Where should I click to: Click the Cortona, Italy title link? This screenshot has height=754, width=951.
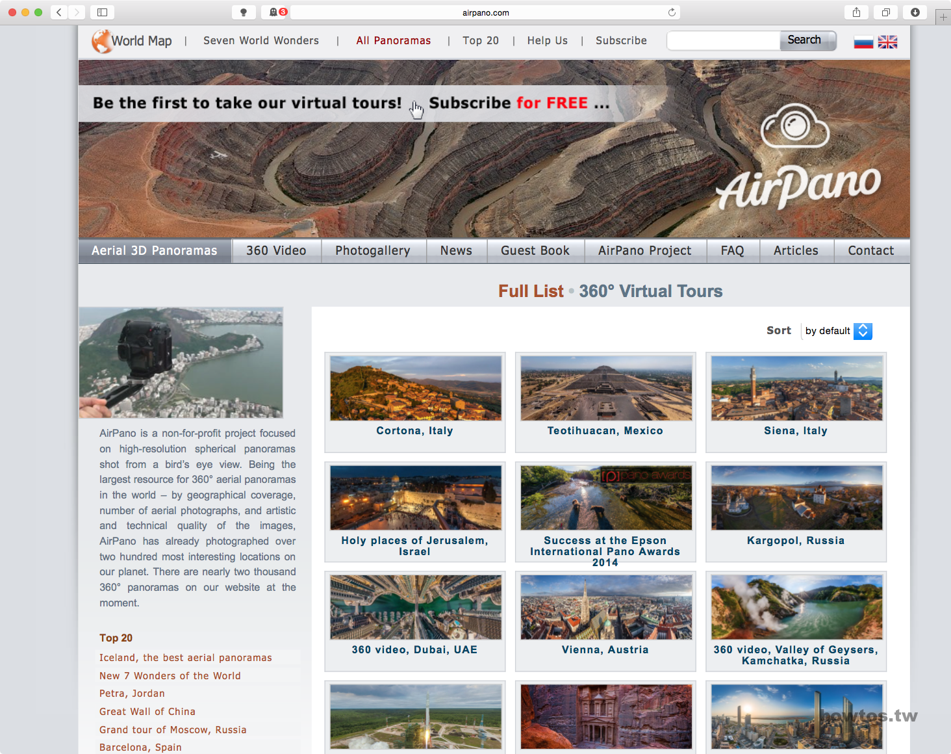[414, 431]
